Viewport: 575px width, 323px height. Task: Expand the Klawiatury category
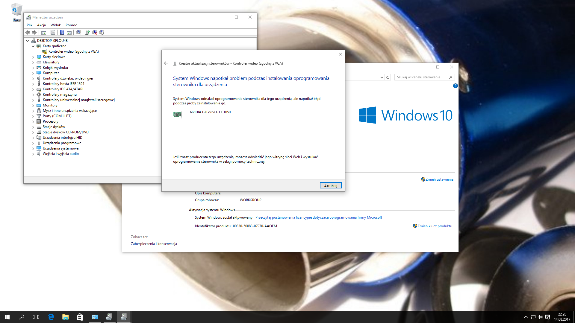[33, 62]
